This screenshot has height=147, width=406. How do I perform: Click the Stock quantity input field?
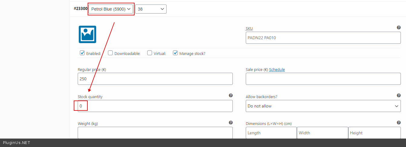155,106
